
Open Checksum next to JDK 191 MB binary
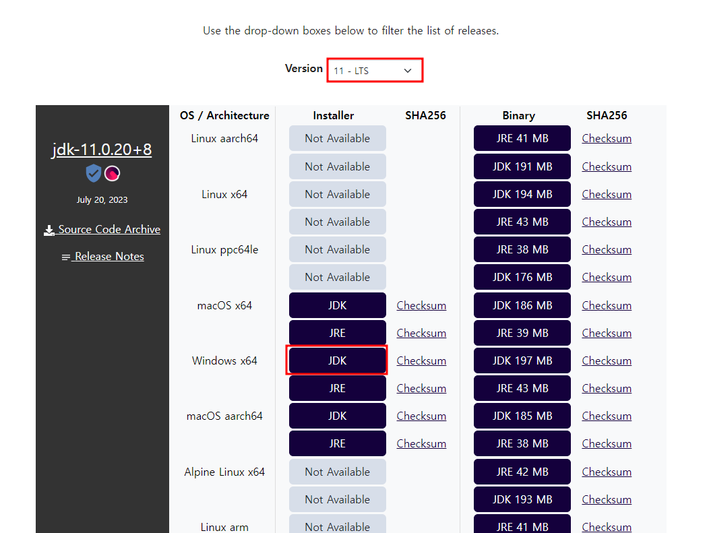tap(607, 167)
